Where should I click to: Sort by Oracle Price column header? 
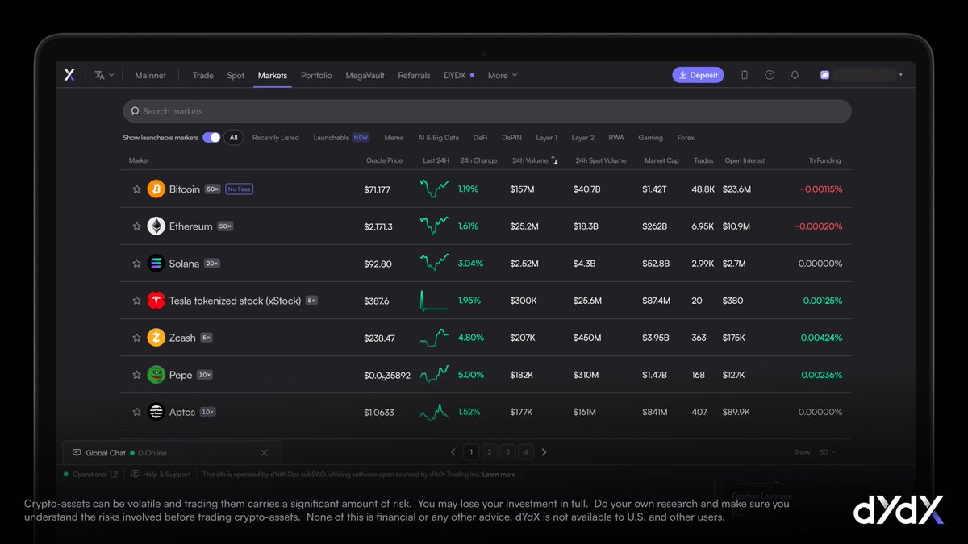(384, 160)
